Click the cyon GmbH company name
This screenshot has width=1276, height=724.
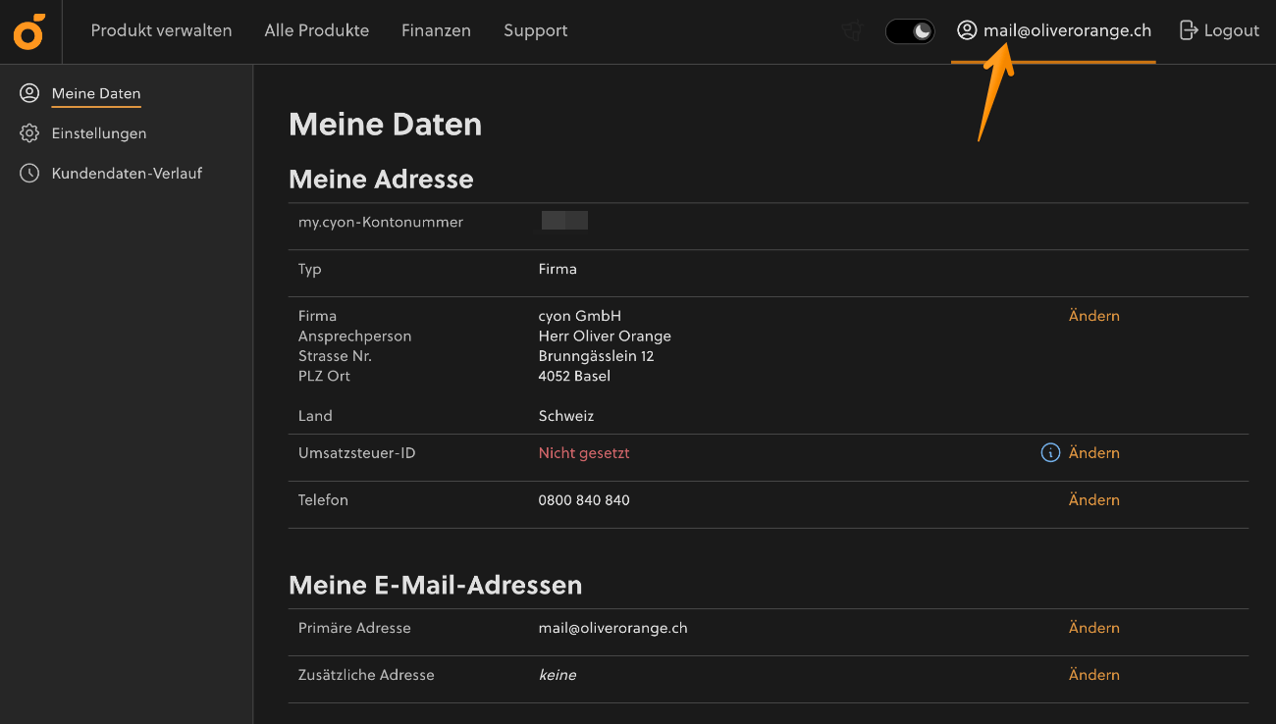[x=580, y=316]
